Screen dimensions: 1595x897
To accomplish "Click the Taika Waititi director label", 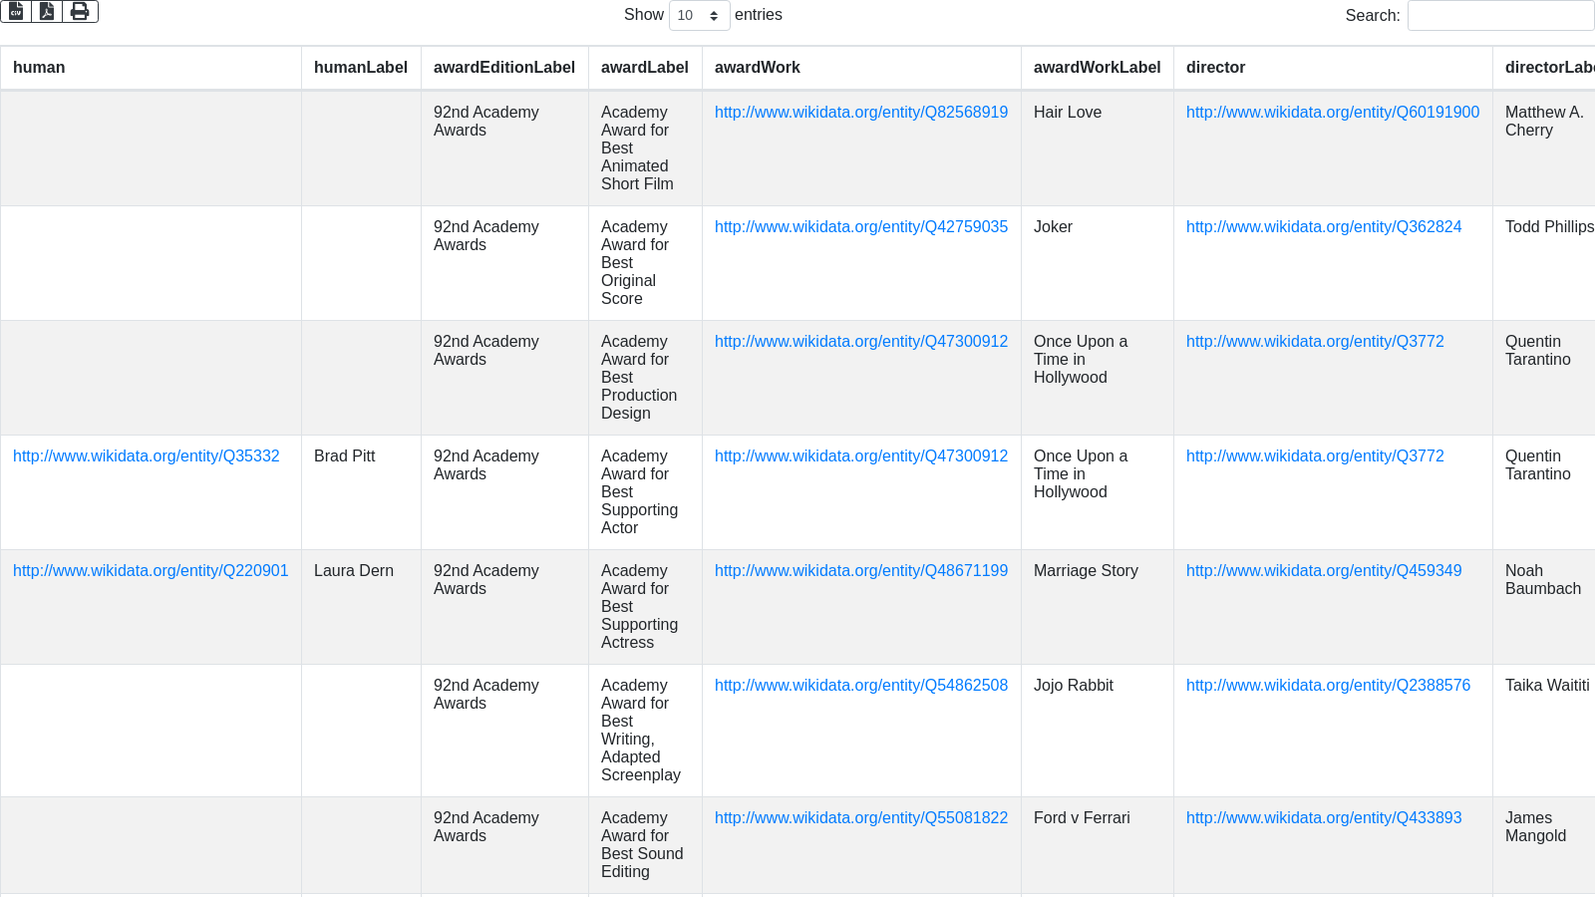I will click(x=1547, y=686).
